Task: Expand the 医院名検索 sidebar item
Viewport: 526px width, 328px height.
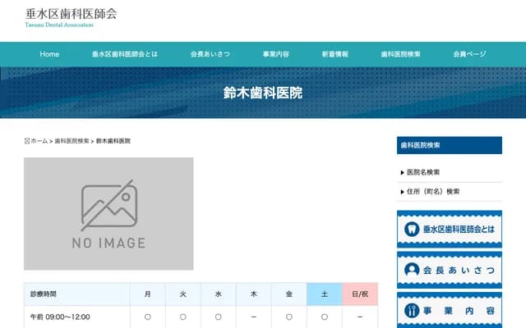Action: tap(423, 172)
